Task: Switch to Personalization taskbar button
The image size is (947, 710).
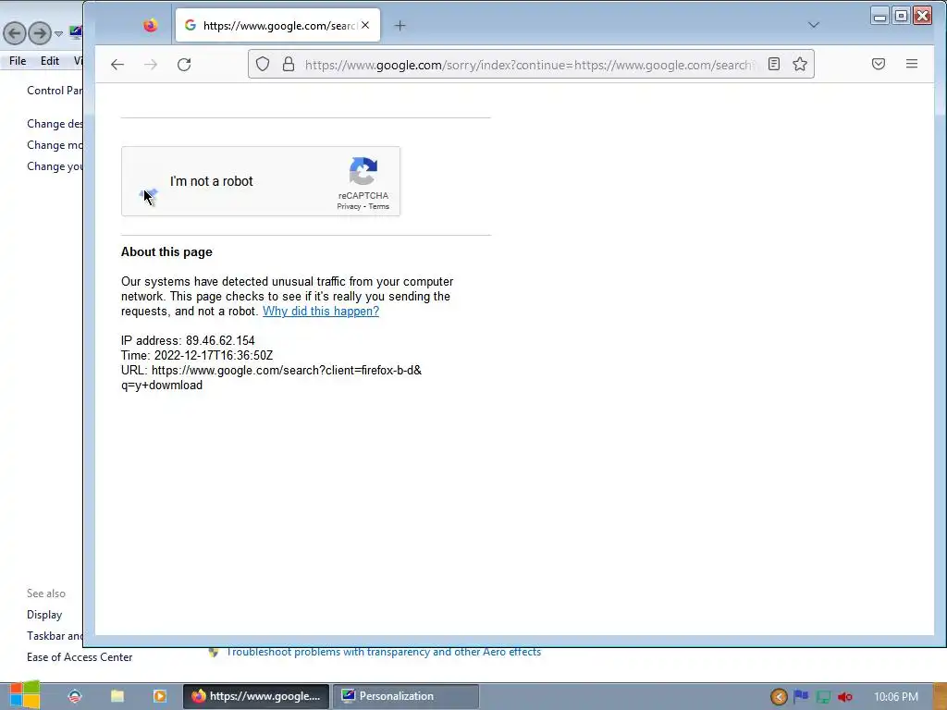Action: (406, 696)
